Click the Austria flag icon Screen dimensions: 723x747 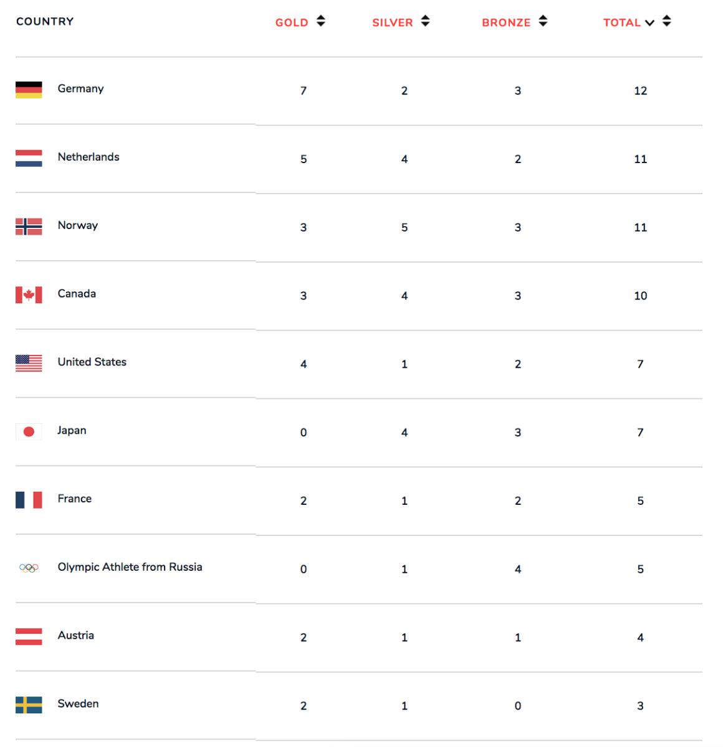click(x=29, y=636)
